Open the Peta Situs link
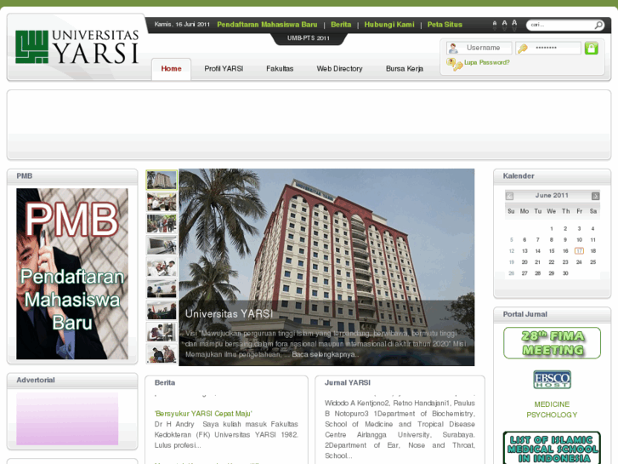 pyautogui.click(x=445, y=25)
